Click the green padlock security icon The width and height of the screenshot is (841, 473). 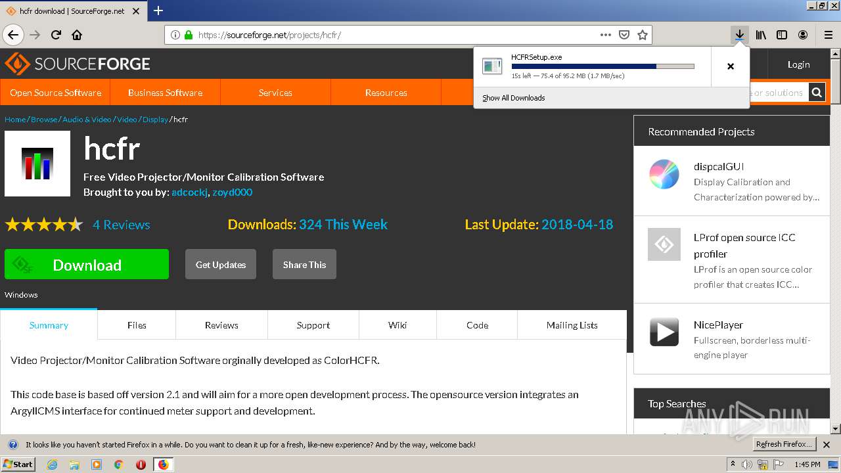pyautogui.click(x=189, y=35)
